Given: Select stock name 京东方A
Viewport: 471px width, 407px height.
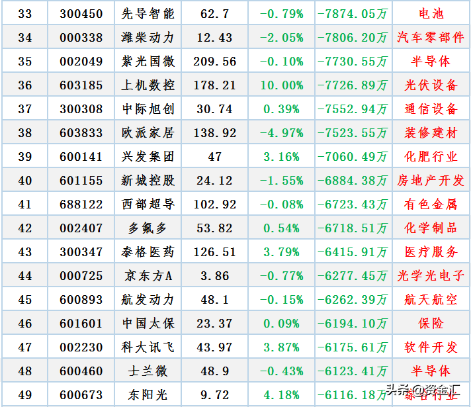Looking at the screenshot, I should click(148, 276).
